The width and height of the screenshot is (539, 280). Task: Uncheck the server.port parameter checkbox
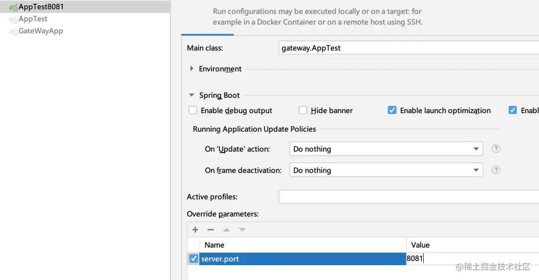click(194, 259)
